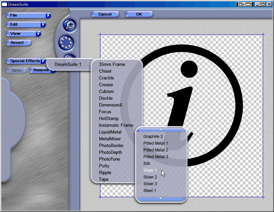Select the Cubism effect
The width and height of the screenshot is (274, 212).
tap(106, 92)
